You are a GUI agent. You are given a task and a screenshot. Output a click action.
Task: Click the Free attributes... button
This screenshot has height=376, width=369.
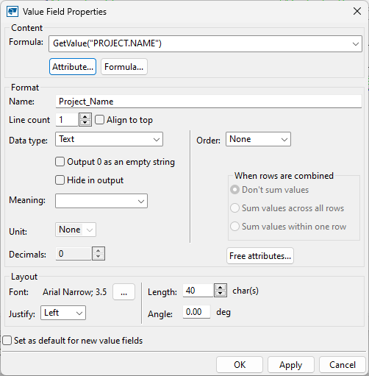click(260, 256)
